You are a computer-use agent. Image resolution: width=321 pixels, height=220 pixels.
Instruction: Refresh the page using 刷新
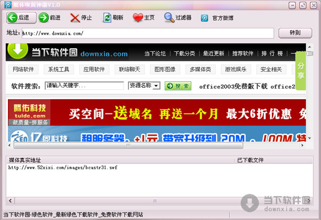tap(113, 18)
